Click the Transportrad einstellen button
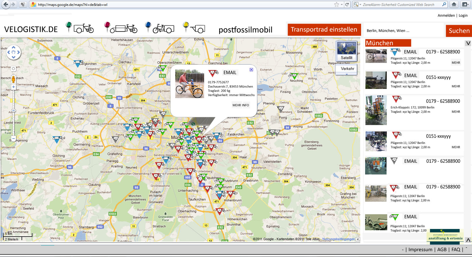 (324, 30)
